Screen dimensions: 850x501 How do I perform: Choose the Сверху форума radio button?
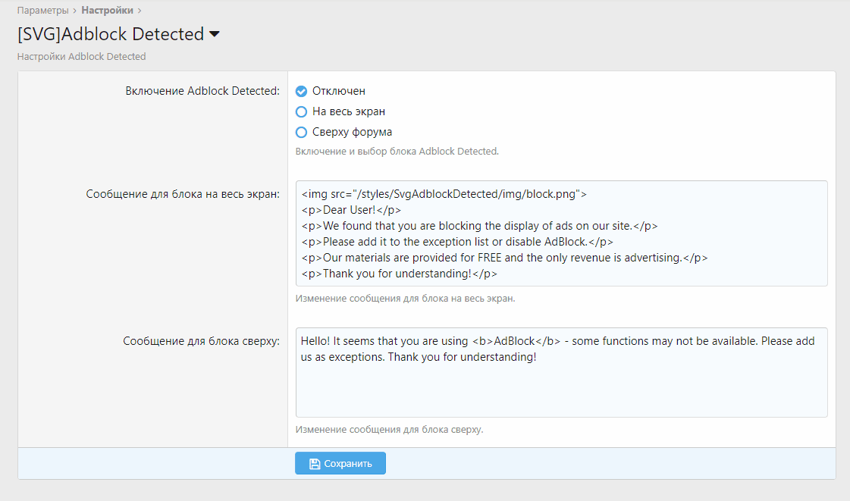301,132
